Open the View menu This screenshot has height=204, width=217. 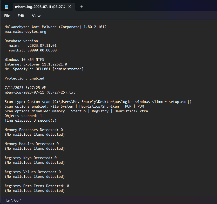point(36,16)
